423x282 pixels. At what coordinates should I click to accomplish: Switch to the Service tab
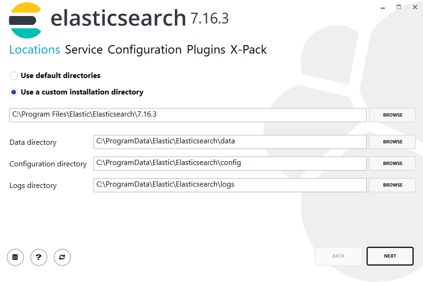point(84,49)
